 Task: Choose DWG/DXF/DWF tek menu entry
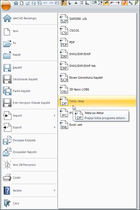(x=97, y=66)
